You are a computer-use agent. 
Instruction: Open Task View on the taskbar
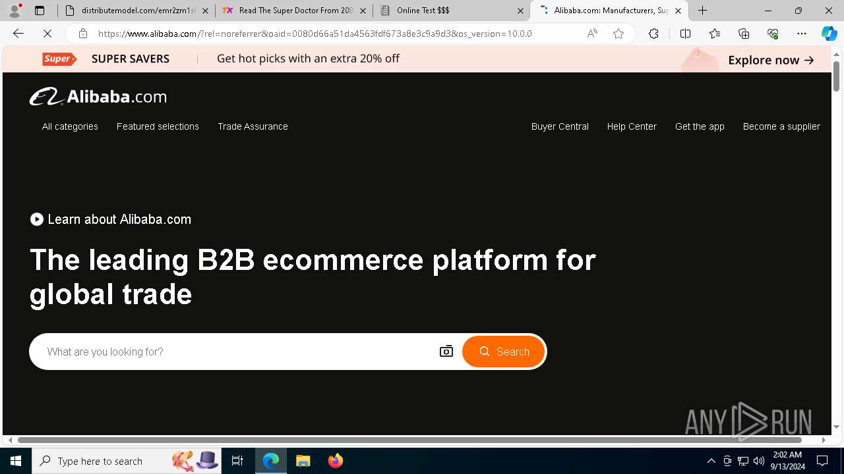(x=237, y=461)
